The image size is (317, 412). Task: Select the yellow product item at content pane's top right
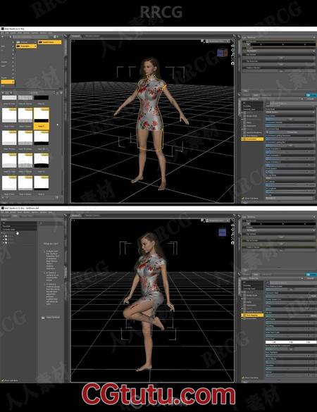click(50, 42)
